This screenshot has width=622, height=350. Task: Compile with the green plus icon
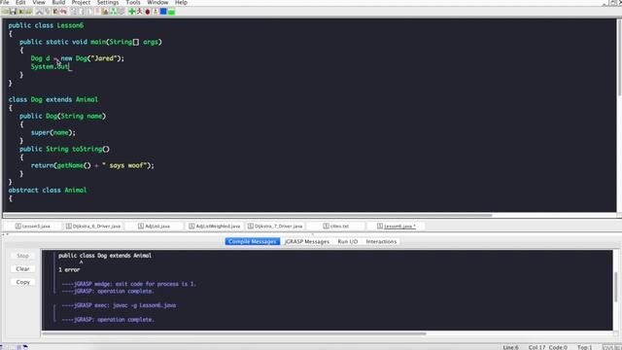[x=132, y=12]
